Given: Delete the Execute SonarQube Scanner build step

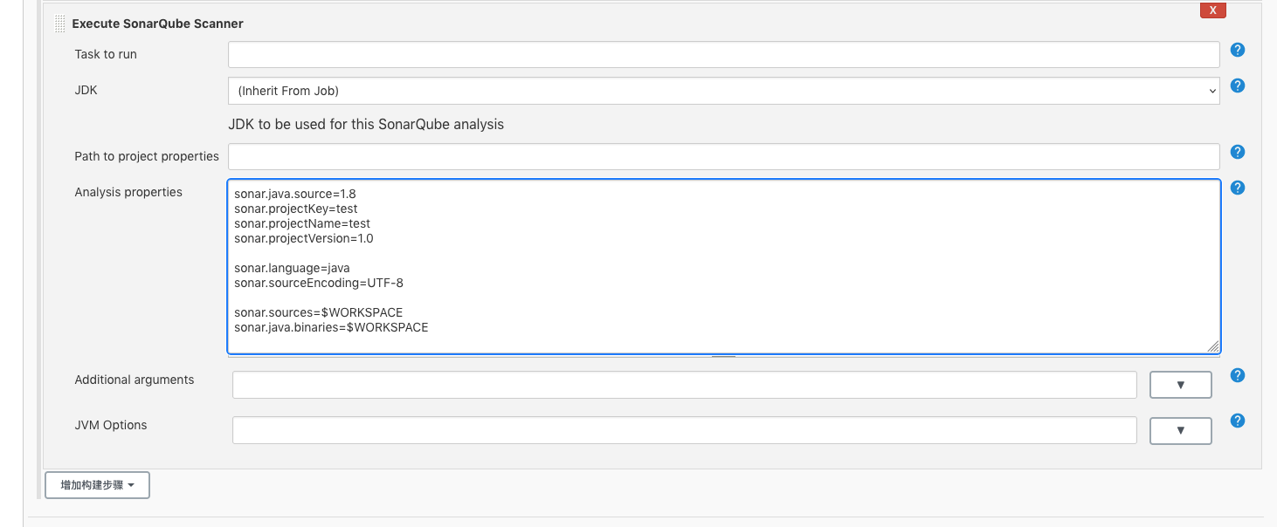Looking at the screenshot, I should coord(1212,10).
